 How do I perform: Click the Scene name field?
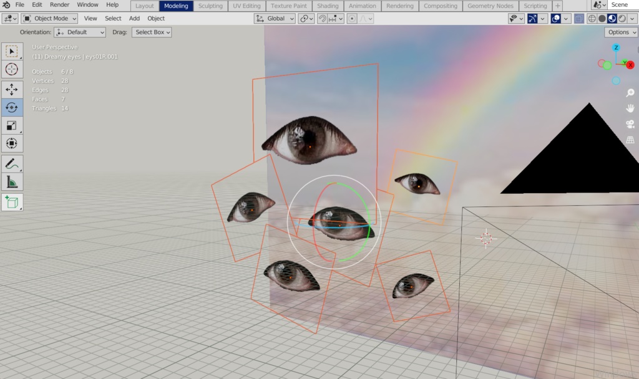[x=623, y=5]
